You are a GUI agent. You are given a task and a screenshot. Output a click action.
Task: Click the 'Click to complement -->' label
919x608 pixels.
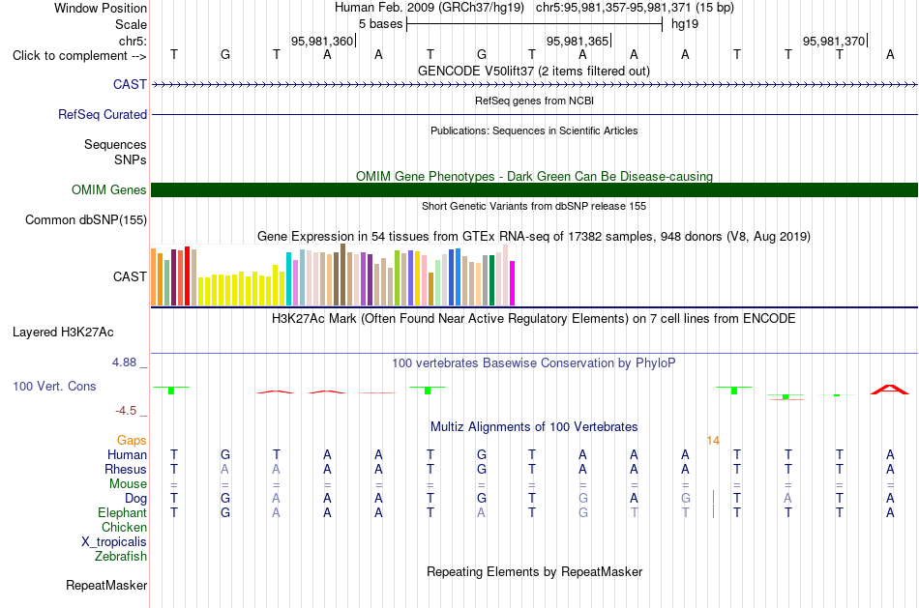79,56
